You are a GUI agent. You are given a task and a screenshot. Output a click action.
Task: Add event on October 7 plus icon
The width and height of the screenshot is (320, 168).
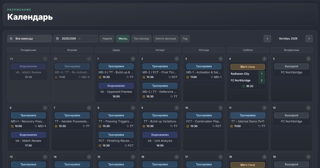pos(89,108)
